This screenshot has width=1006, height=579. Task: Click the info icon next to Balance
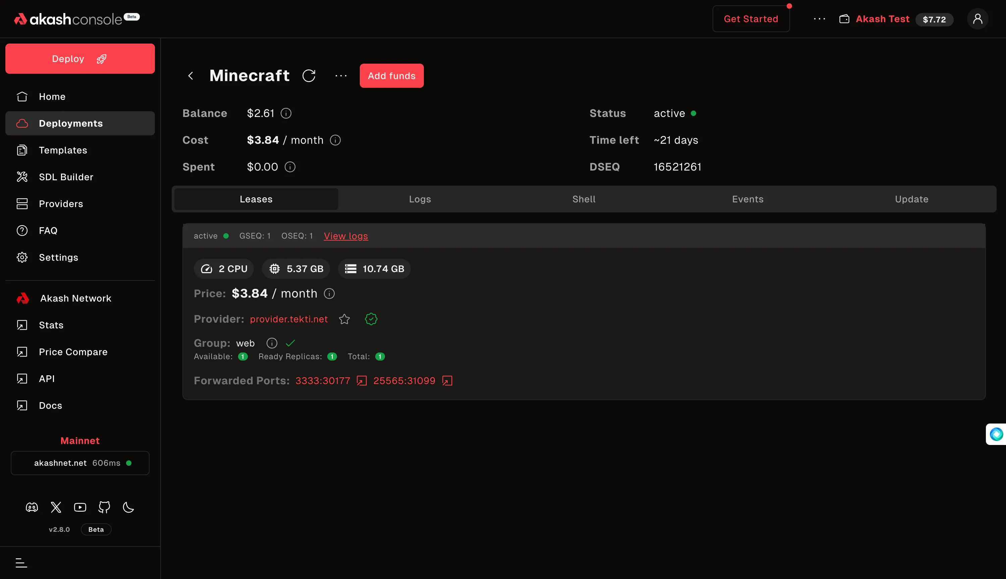[286, 113]
